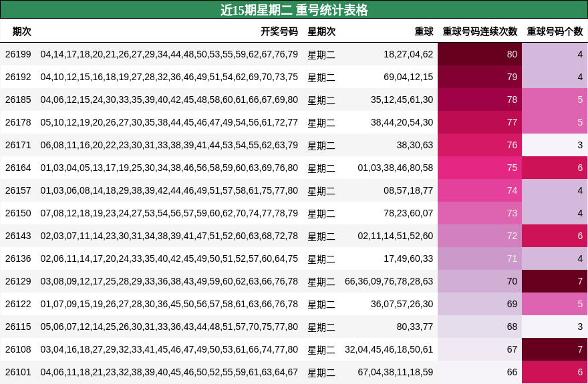
Task: Click the repeat count 3 in row 26171
Action: tap(555, 145)
